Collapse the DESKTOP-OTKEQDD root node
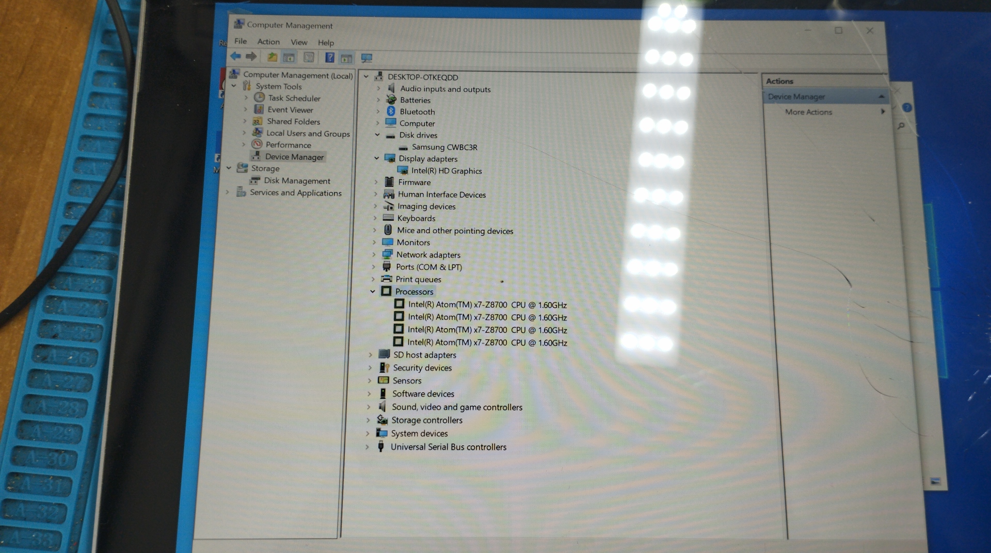The image size is (991, 553). [x=366, y=76]
